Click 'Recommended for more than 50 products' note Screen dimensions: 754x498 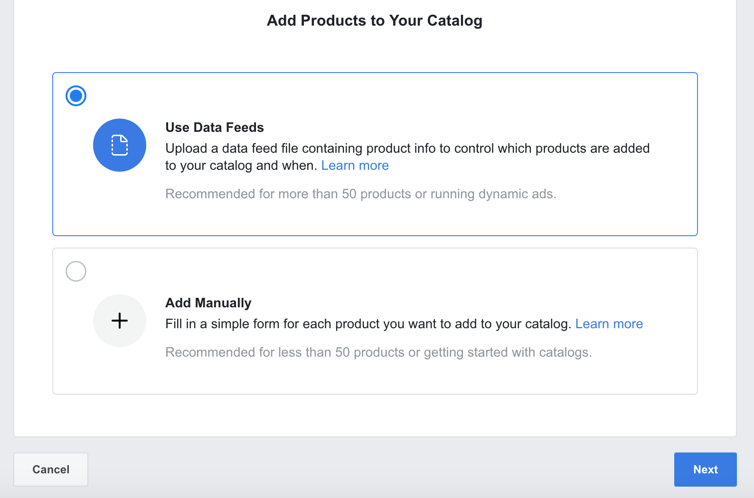(x=361, y=194)
